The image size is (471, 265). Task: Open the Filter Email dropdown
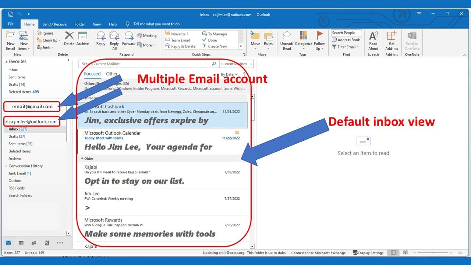(345, 47)
